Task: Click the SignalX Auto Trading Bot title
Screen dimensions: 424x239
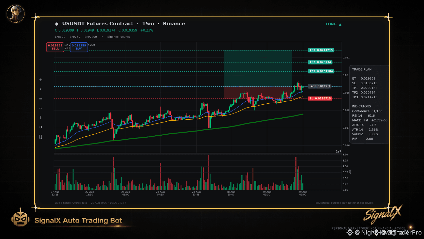Action: coord(78,220)
